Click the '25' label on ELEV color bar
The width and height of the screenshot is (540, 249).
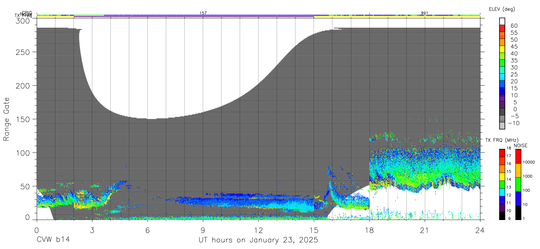(514, 75)
